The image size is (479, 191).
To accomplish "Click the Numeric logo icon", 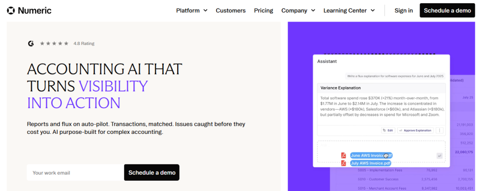I will 11,11.
